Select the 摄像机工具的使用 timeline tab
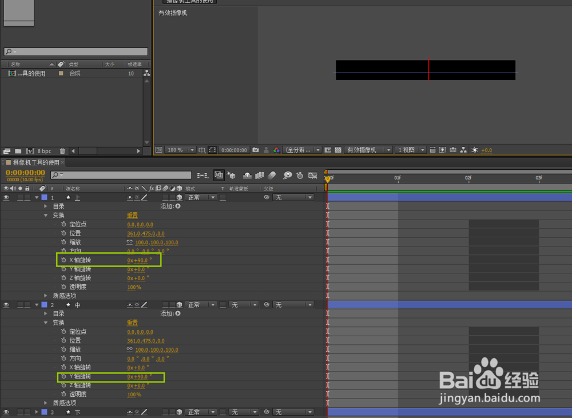The image size is (572, 418). [35, 162]
